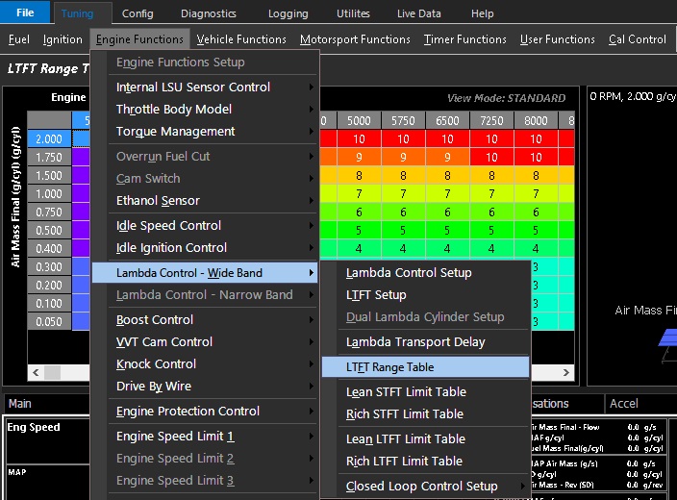Click the Eng Speed live data gauge
This screenshot has height=500, width=677.
pos(47,440)
